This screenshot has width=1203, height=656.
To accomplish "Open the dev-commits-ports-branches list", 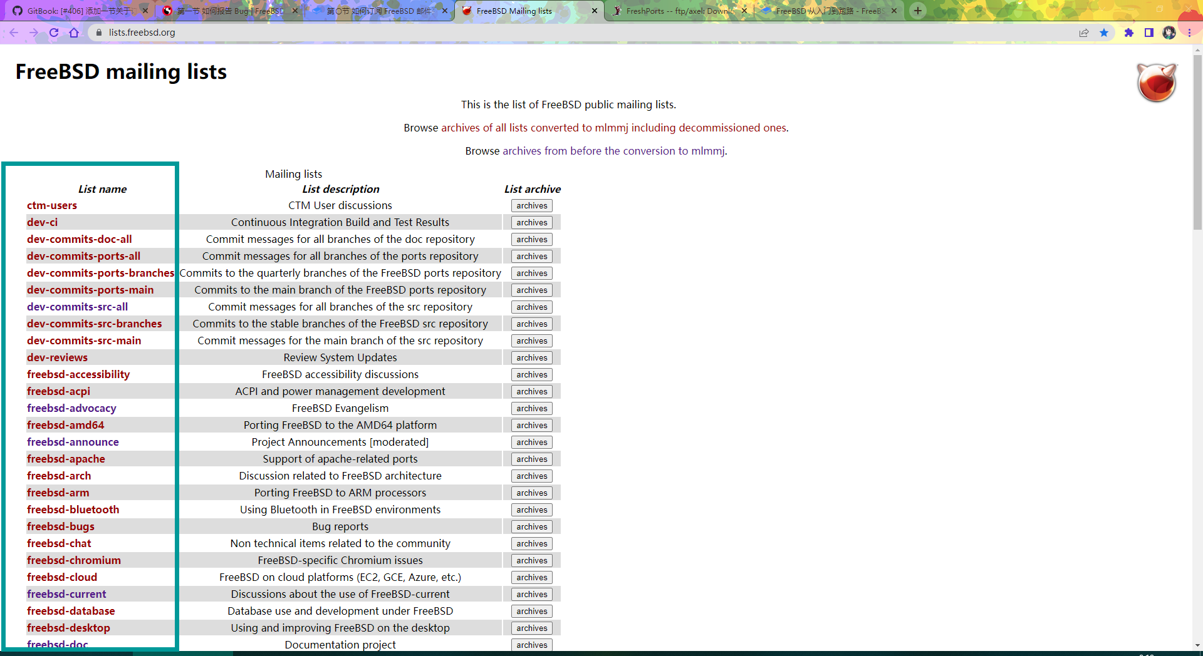I will click(100, 273).
